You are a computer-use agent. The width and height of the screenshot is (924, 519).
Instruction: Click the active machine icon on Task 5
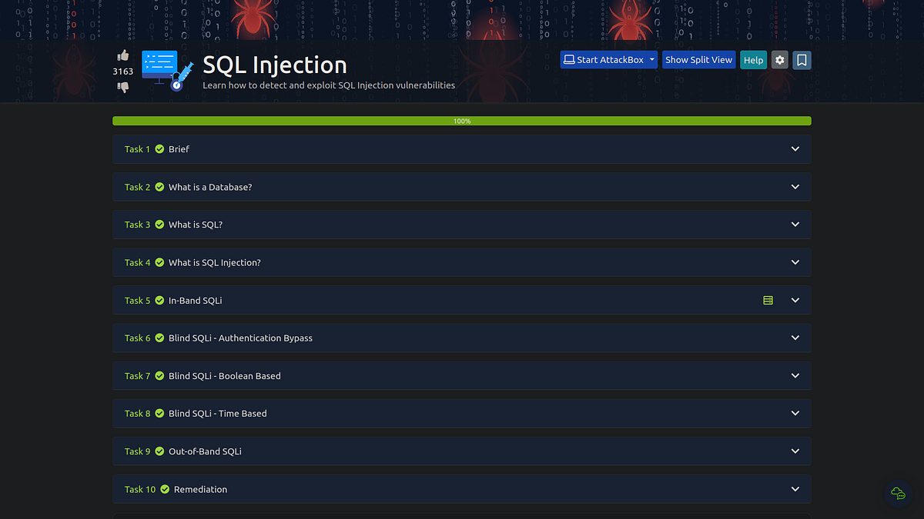point(768,300)
